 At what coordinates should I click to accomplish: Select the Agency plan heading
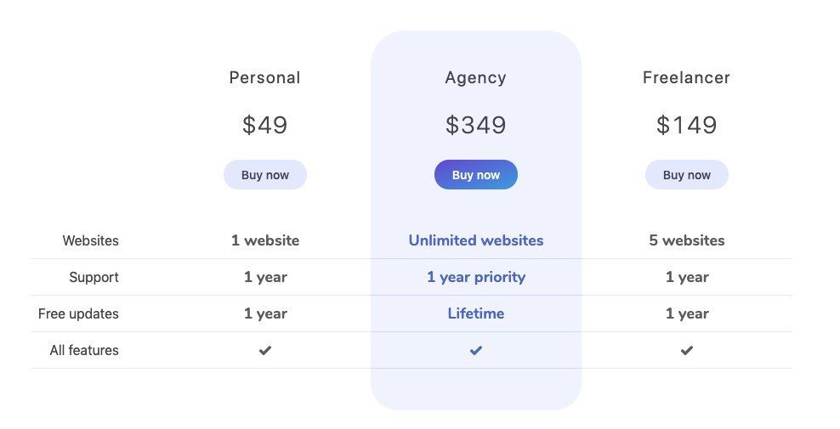(x=476, y=77)
